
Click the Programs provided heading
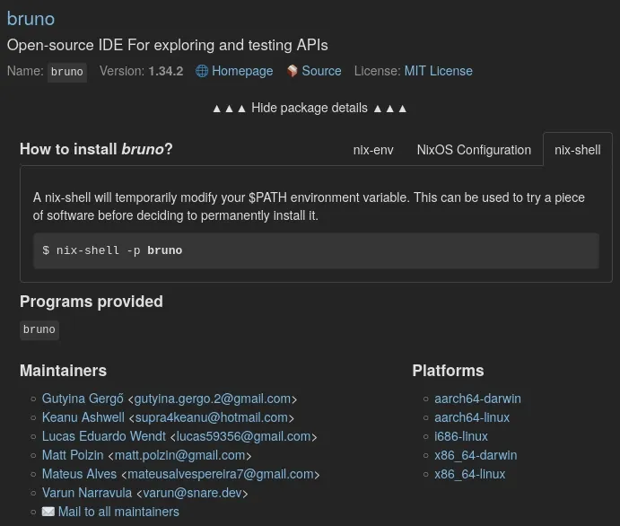tap(92, 302)
